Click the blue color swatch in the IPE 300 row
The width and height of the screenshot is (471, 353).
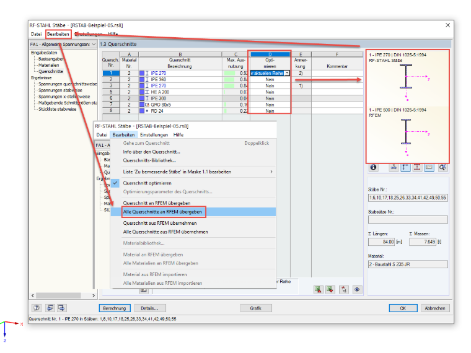[x=142, y=98]
